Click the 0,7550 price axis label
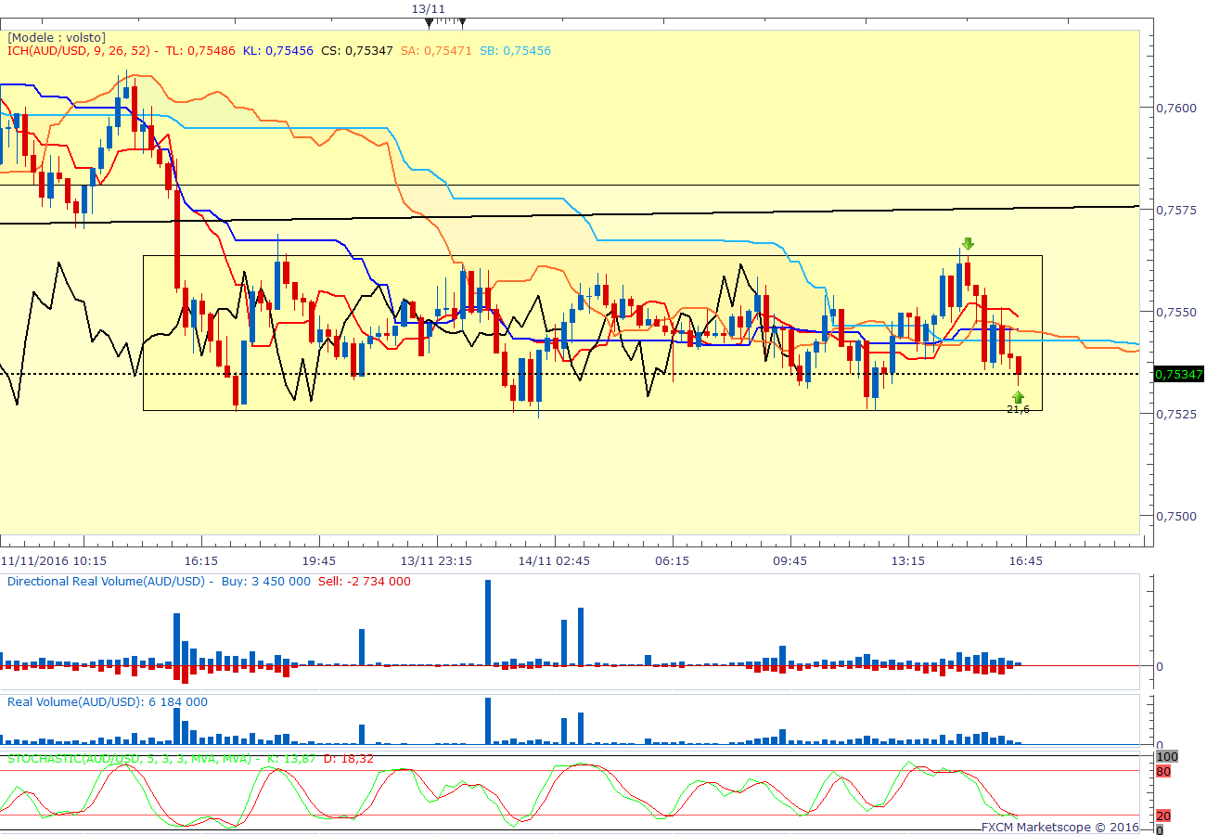This screenshot has width=1207, height=835. 1175,312
